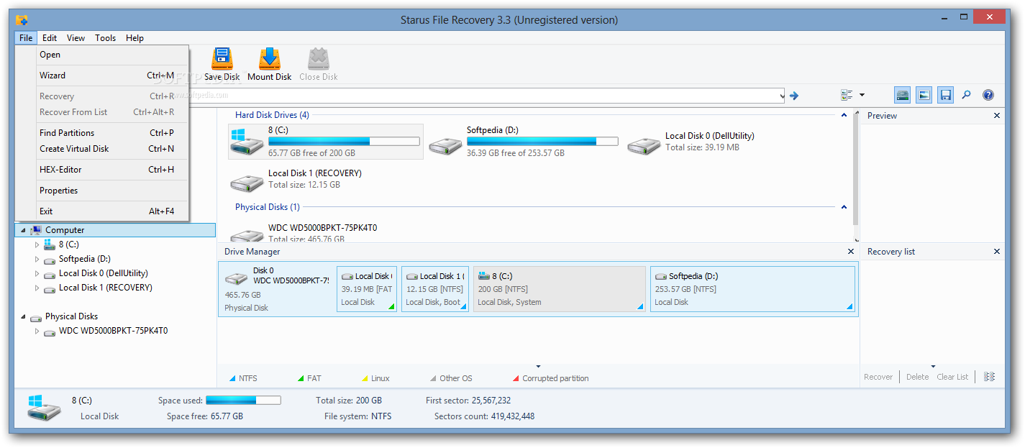Close the Drive Manager panel

tap(850, 252)
